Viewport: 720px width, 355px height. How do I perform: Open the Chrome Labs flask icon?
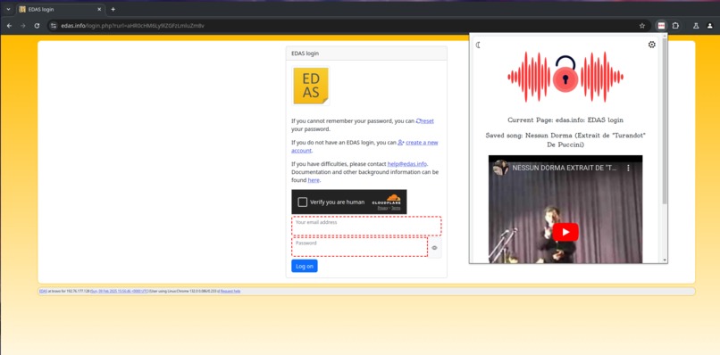(x=696, y=26)
